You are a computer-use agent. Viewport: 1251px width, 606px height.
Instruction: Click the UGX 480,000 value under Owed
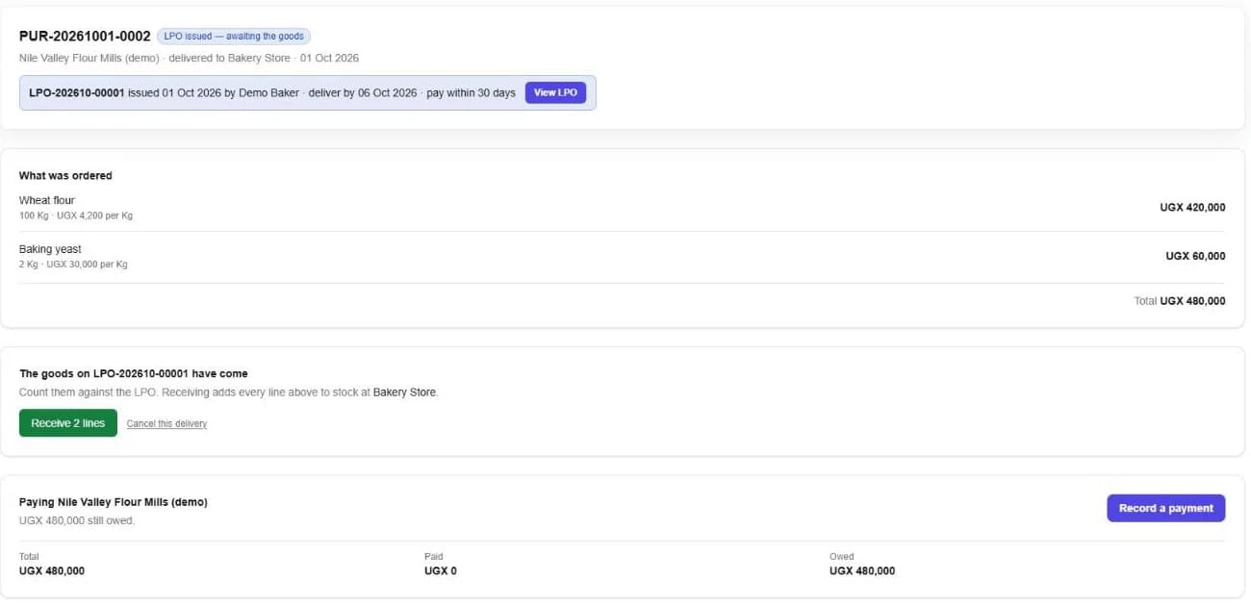(862, 571)
